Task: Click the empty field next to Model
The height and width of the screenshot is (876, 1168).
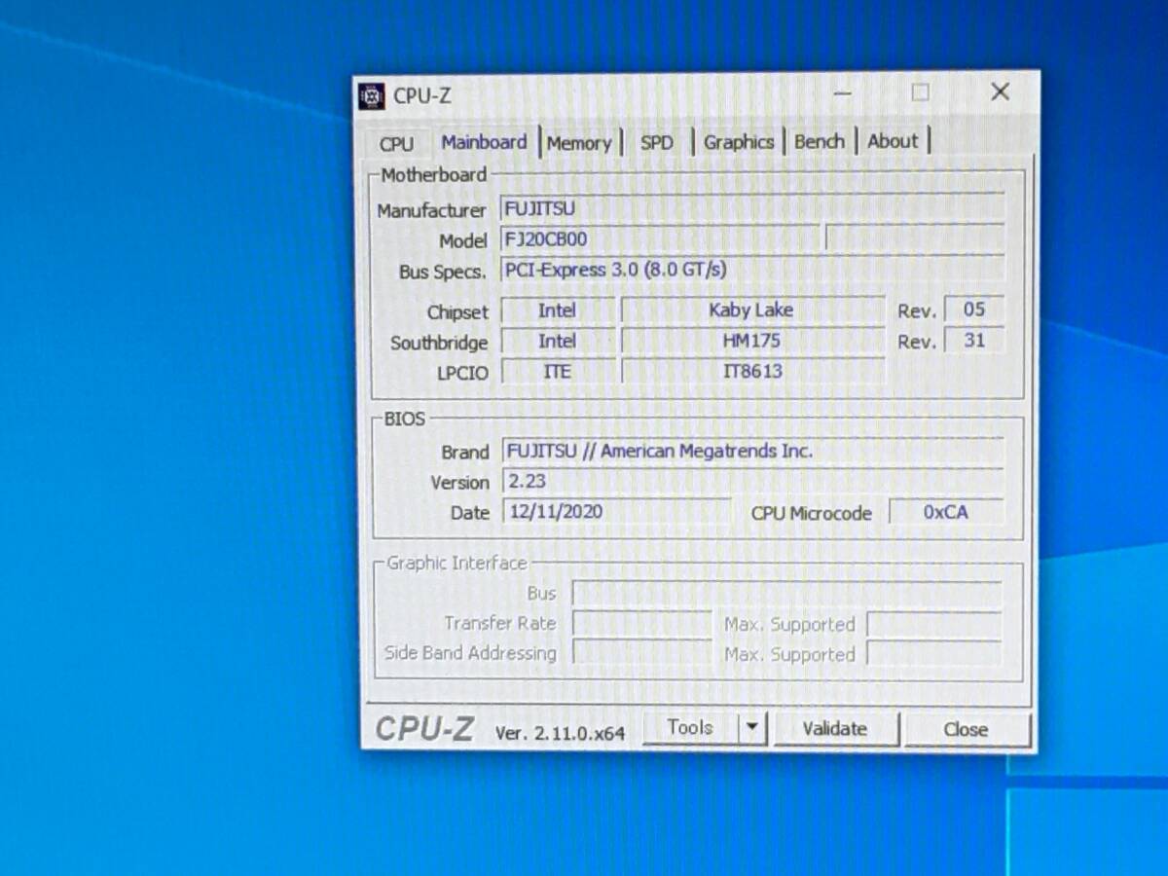Action: tap(915, 237)
